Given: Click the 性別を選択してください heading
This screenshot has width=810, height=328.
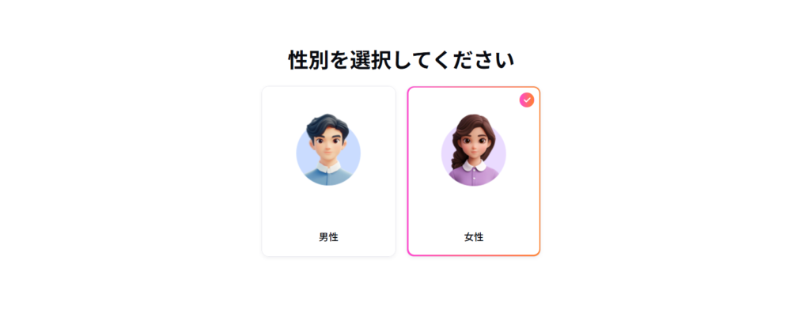Looking at the screenshot, I should (x=402, y=60).
